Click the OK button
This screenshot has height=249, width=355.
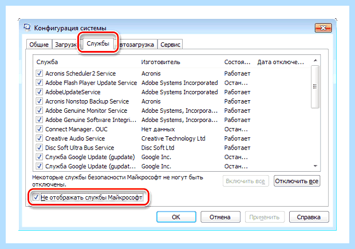coord(176,217)
